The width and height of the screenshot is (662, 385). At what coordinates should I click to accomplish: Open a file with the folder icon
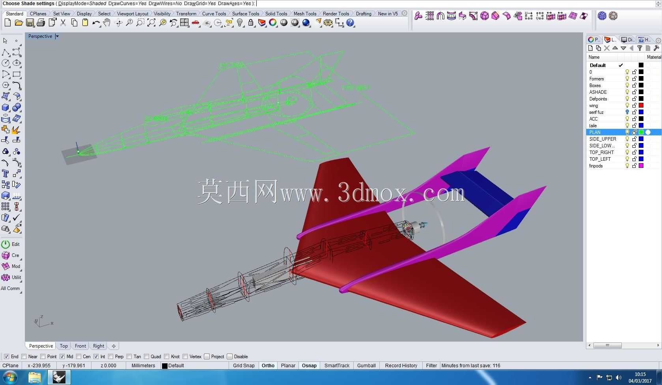[19, 23]
